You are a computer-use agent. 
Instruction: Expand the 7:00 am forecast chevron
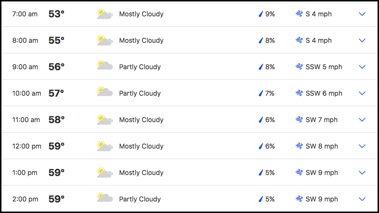point(362,14)
